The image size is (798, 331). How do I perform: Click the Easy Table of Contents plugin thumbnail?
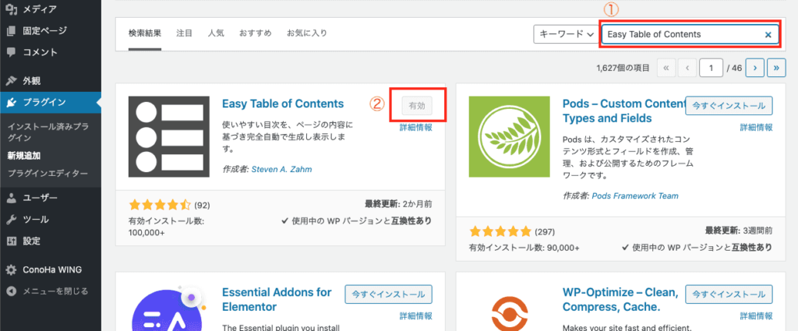[169, 137]
